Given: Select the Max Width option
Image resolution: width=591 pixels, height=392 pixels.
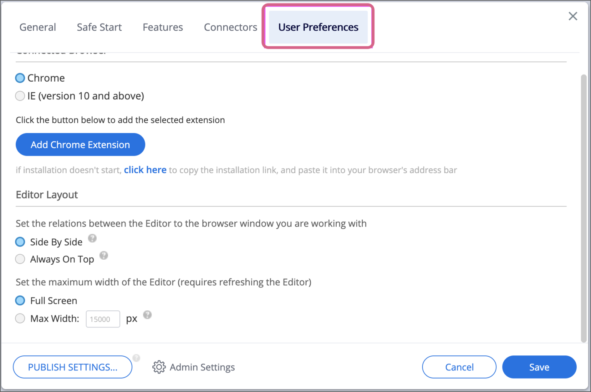Looking at the screenshot, I should [x=20, y=319].
